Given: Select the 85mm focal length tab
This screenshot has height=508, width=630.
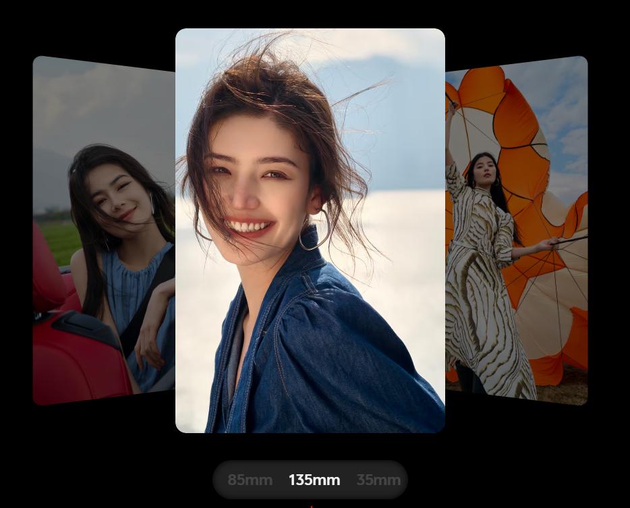Looking at the screenshot, I should 250,480.
